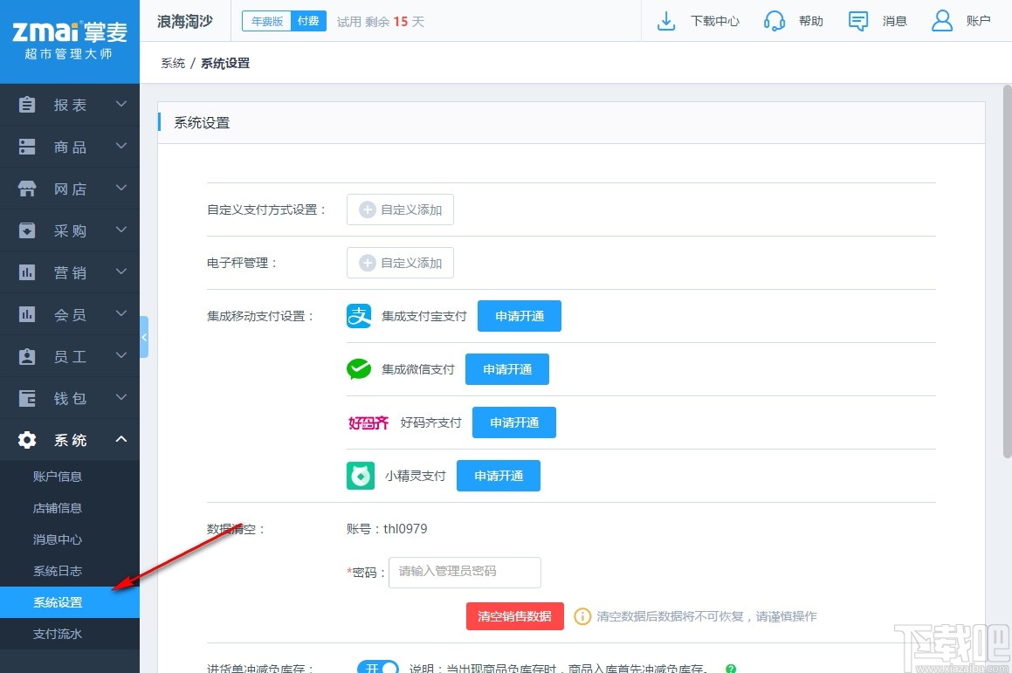
Task: Click the 帮助 headset icon
Action: coord(774,20)
